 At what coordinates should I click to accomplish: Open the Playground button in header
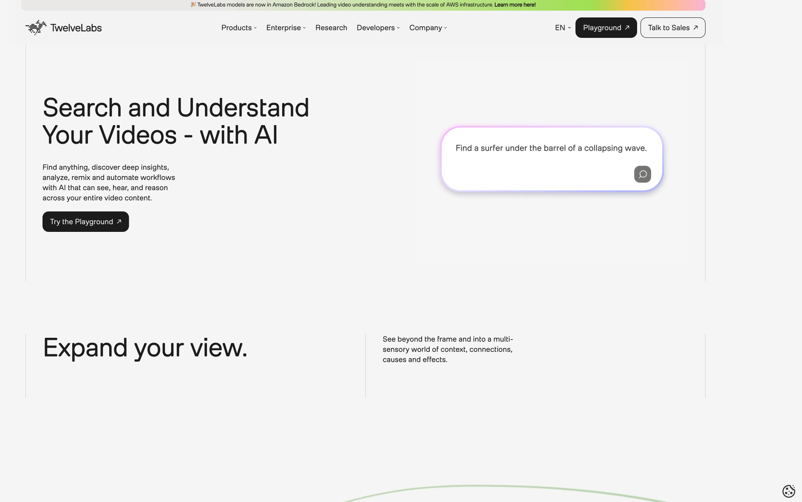(x=606, y=28)
